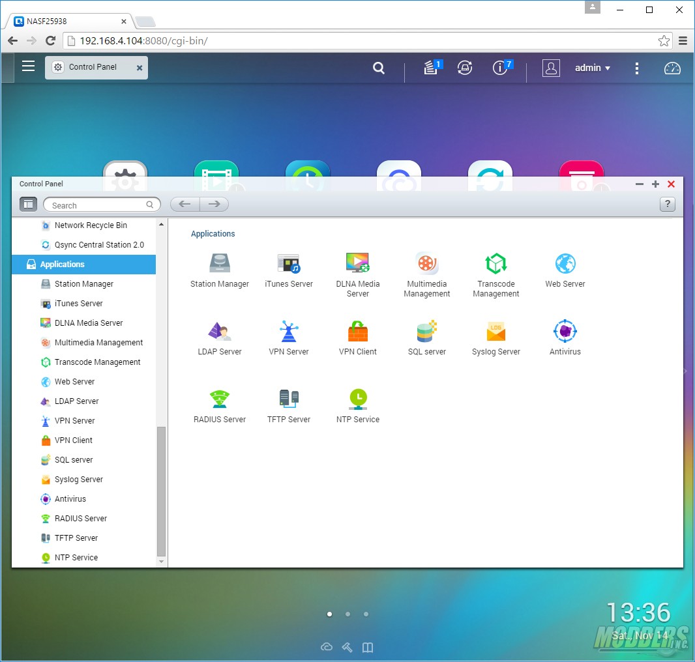Select iTunes Server in sidebar
This screenshot has height=662, width=695.
tap(83, 304)
